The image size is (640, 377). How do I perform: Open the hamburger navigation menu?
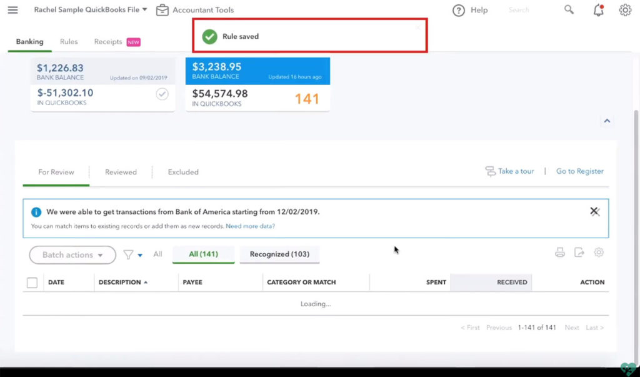(x=12, y=10)
